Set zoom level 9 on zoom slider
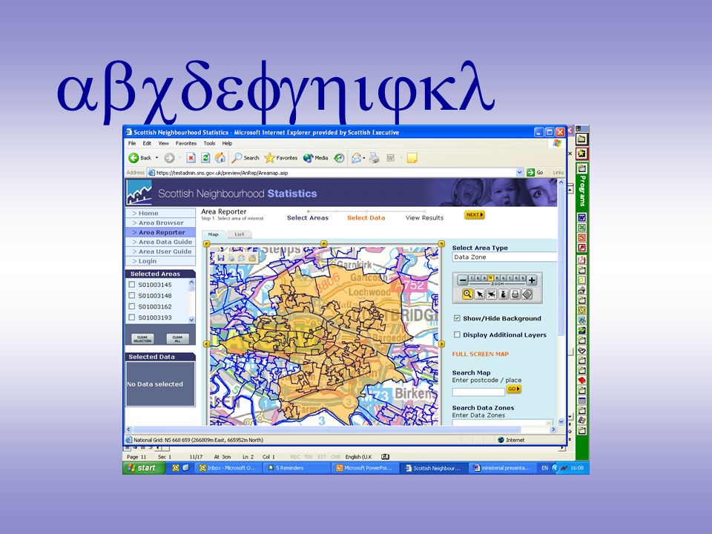This screenshot has height=534, width=712. (x=523, y=277)
